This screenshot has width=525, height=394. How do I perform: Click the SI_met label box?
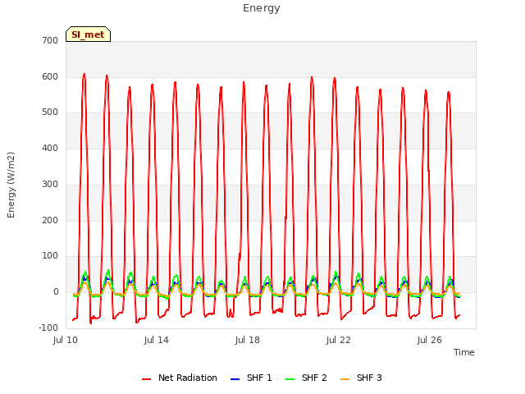pos(88,34)
